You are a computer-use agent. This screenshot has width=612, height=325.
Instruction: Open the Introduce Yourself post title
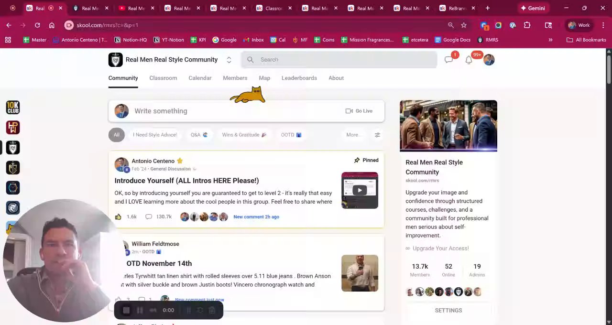click(x=186, y=181)
